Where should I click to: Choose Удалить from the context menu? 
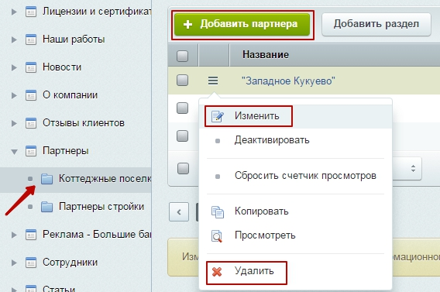pyautogui.click(x=295, y=272)
